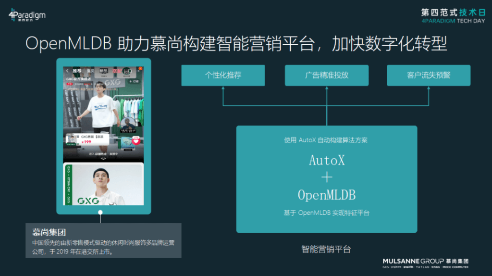Select the 新品 tab in phone screenshot

104,71
